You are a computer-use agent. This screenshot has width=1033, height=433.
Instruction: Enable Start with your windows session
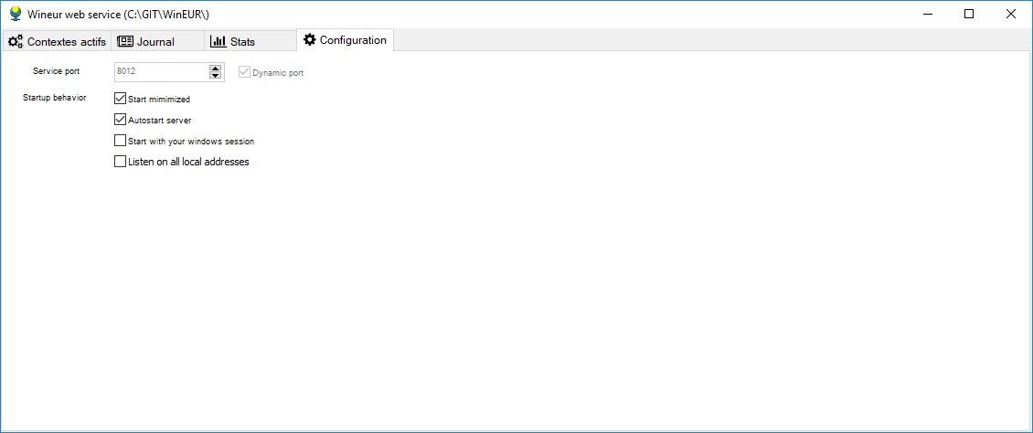click(x=120, y=140)
